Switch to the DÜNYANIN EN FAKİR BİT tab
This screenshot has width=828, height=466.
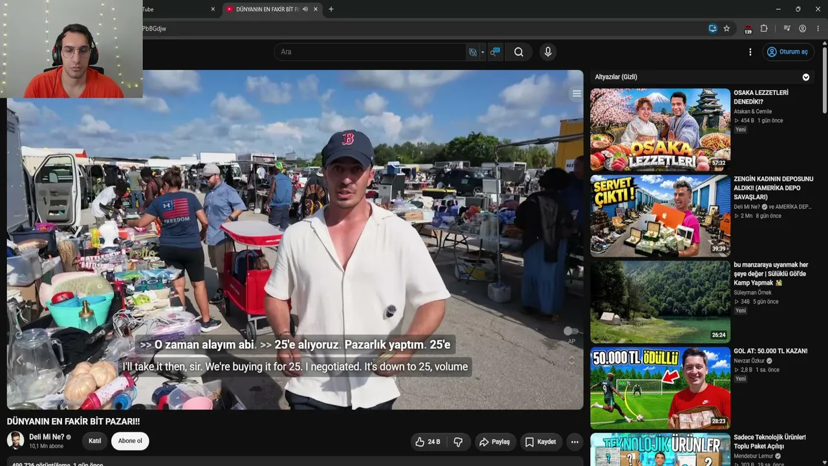(267, 9)
